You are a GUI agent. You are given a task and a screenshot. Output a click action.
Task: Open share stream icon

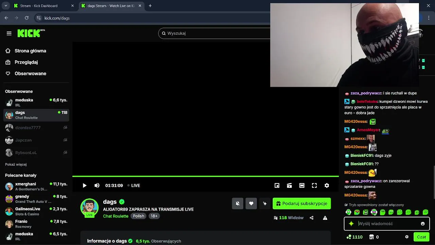coord(312,218)
